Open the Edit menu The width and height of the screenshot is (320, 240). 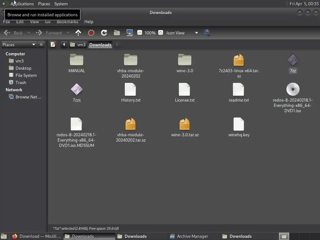pos(20,22)
